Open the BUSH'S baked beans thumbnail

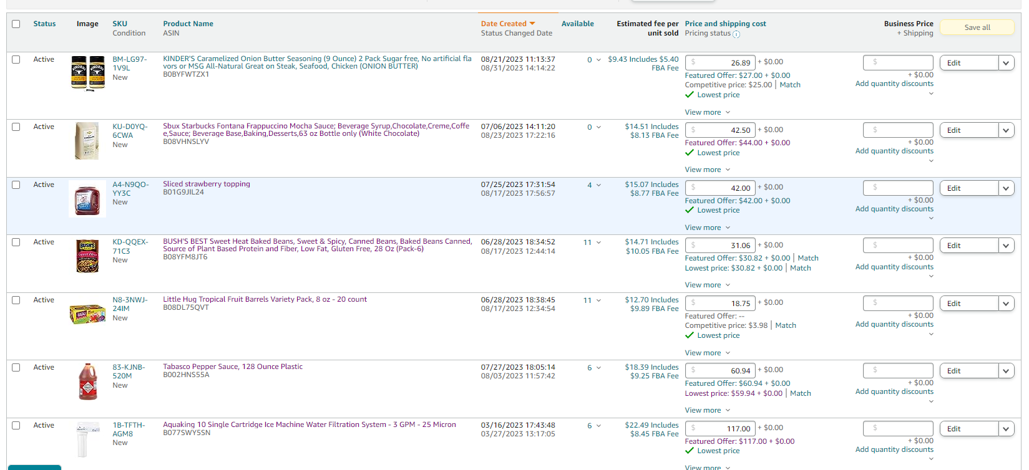87,256
